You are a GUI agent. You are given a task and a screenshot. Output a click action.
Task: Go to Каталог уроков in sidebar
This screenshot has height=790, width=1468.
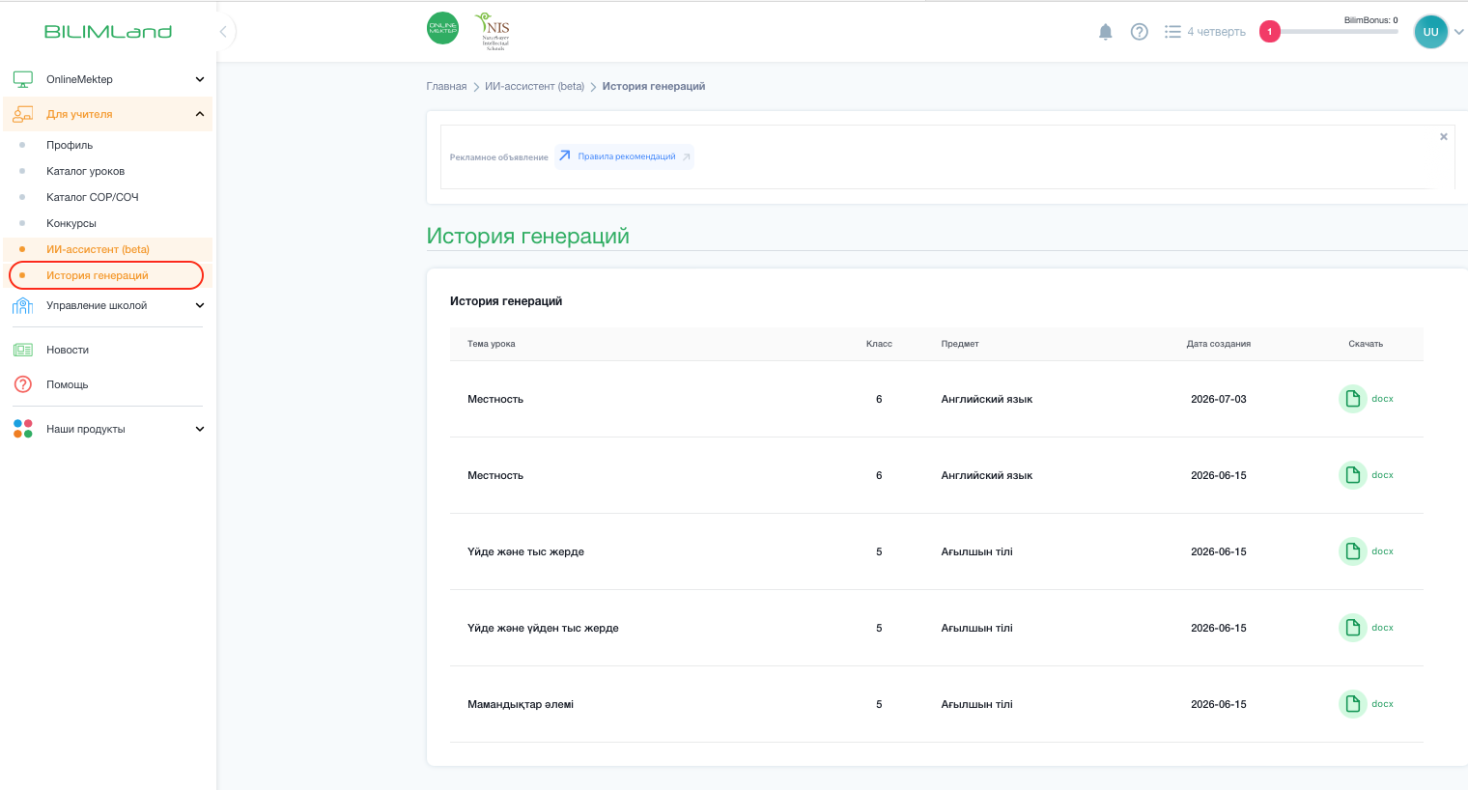(x=85, y=171)
